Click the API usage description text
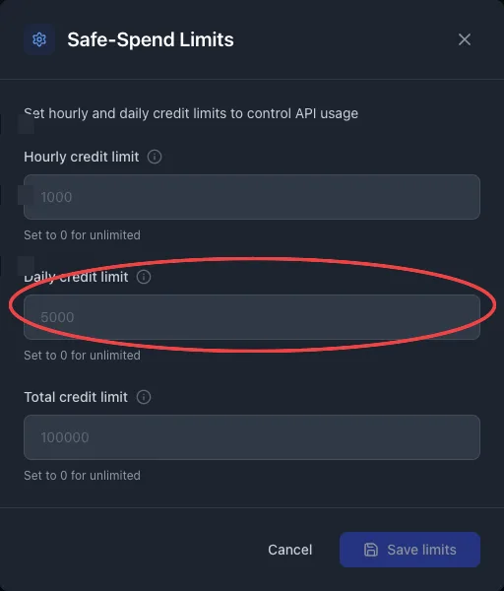504x591 pixels. (x=191, y=113)
